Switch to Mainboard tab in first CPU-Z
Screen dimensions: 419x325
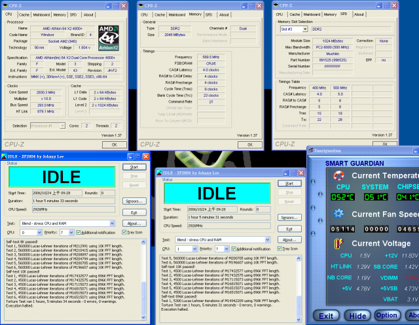41,14
